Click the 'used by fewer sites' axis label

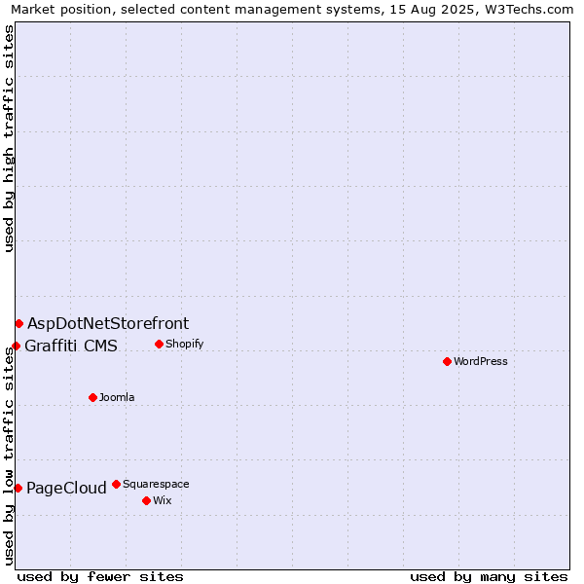point(100,577)
